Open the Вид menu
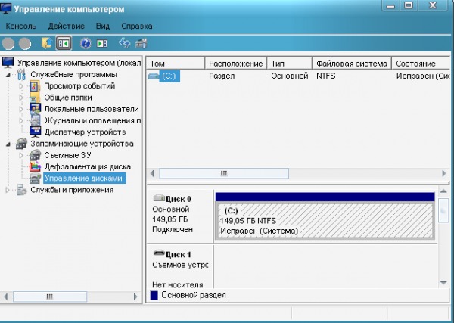This screenshot has height=323, width=454. click(x=103, y=26)
